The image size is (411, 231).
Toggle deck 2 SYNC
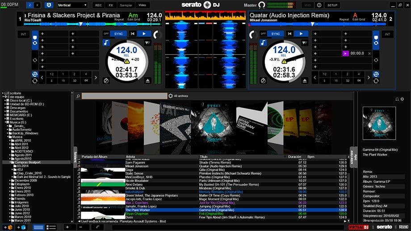[276, 34]
